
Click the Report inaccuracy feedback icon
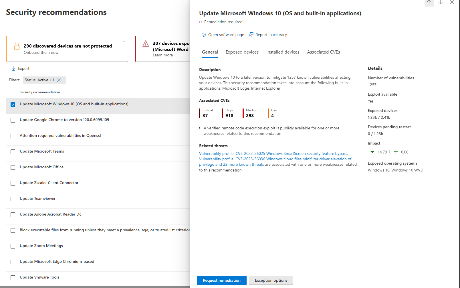pos(251,35)
